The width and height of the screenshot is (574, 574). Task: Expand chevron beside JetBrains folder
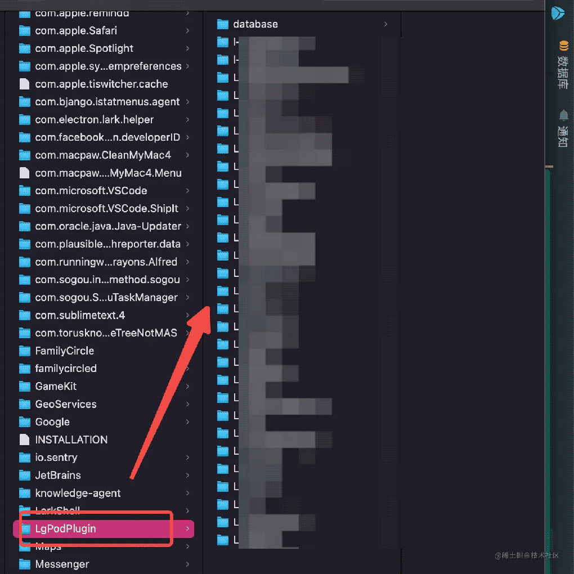tap(187, 476)
